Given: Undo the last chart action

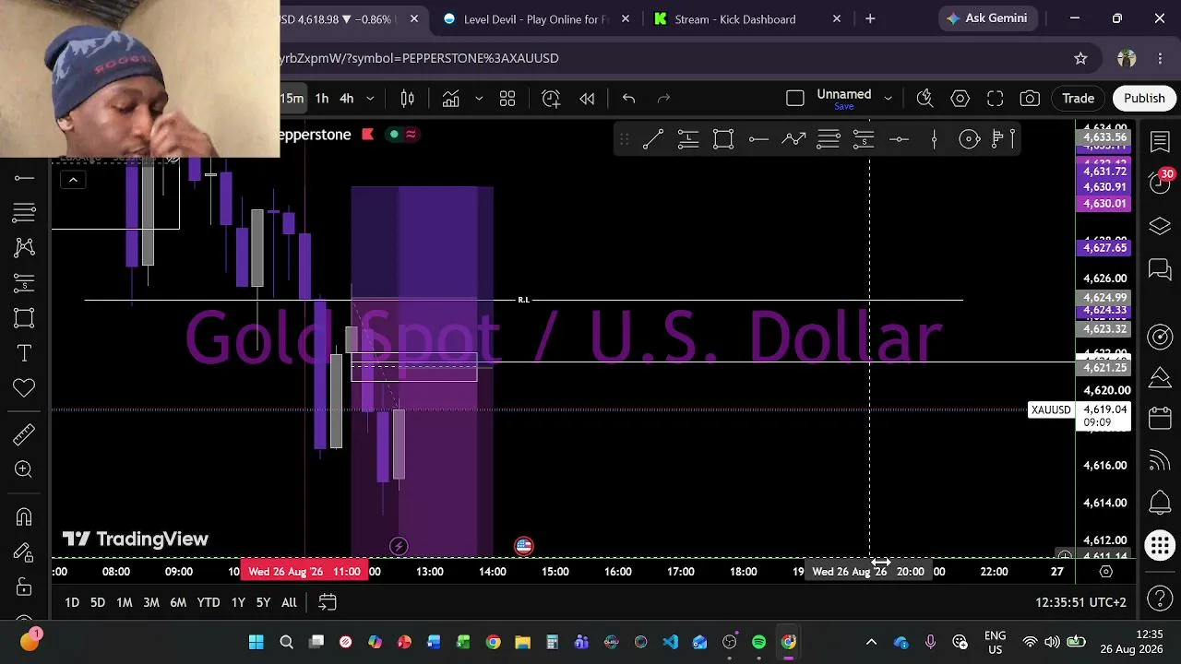Looking at the screenshot, I should click(x=628, y=99).
